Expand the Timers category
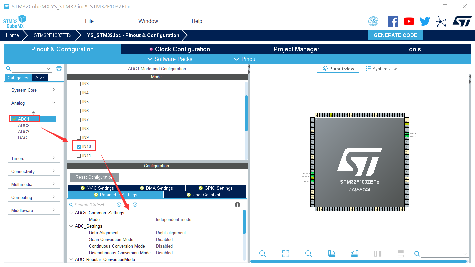Viewport: 475px width, 267px height. tap(33, 158)
